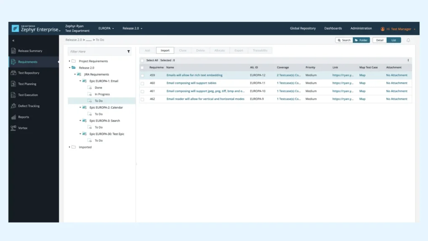Open Vortex automation icon in sidebar
Viewport: 428px width, 241px height.
coord(13,128)
